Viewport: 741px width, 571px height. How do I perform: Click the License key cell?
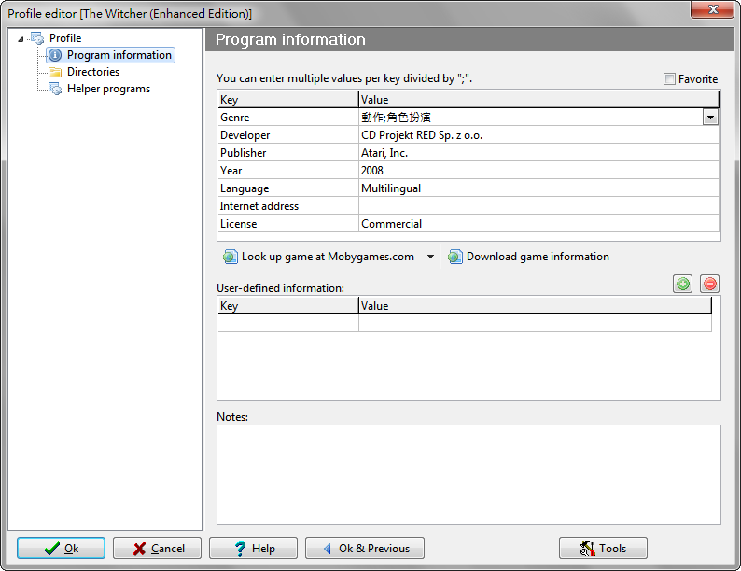(x=288, y=224)
